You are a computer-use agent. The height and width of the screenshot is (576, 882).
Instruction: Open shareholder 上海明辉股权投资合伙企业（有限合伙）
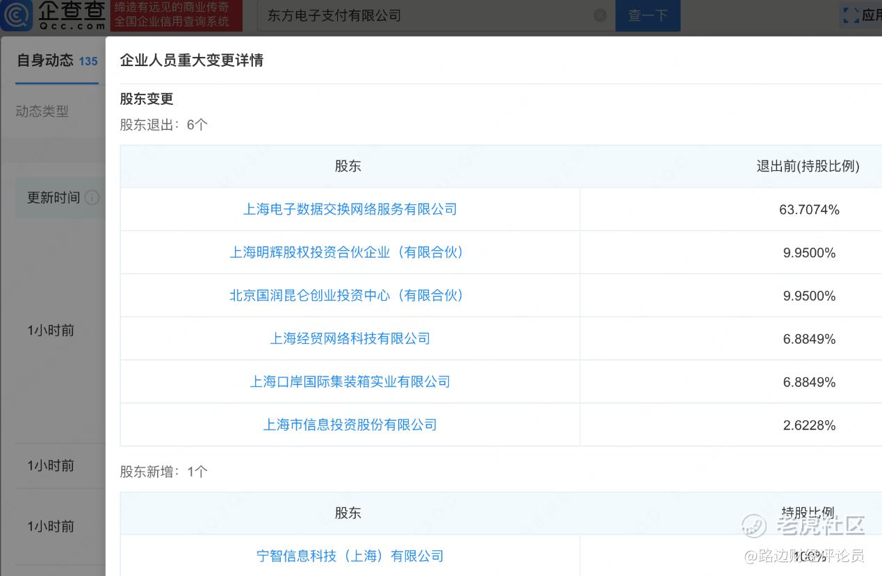(x=350, y=252)
